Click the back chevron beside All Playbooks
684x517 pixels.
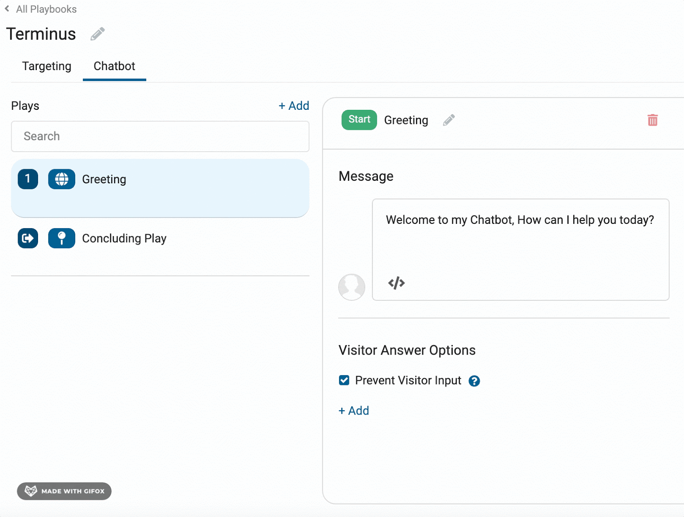(x=7, y=9)
